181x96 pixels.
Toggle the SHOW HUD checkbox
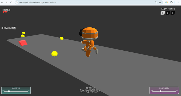pos(15,28)
